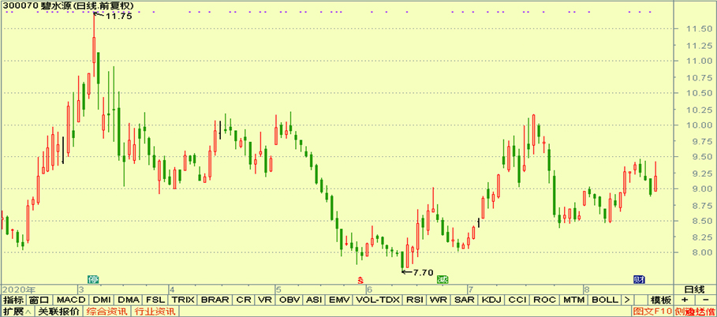The width and height of the screenshot is (717, 317).
Task: Switch to the RSI indicator
Action: pyautogui.click(x=414, y=300)
